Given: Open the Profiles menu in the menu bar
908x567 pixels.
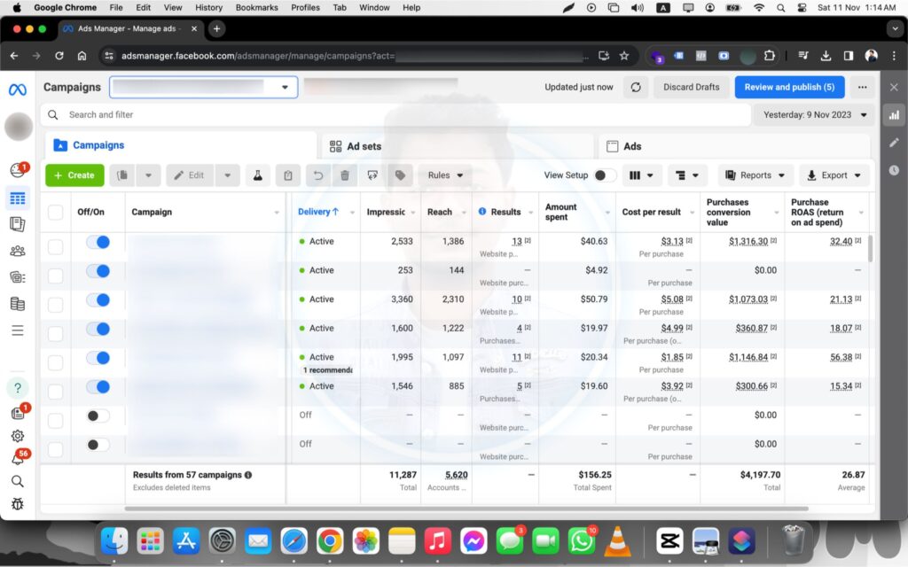Looking at the screenshot, I should click(x=305, y=7).
